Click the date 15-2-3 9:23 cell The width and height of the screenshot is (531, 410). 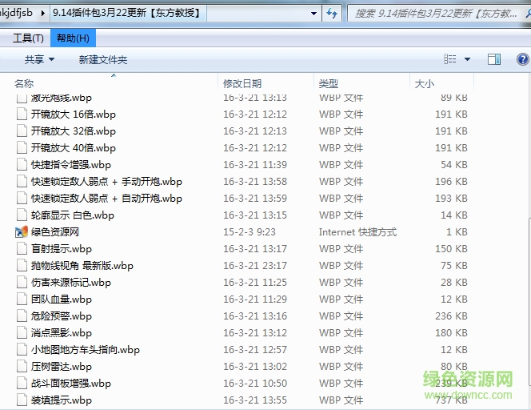250,232
